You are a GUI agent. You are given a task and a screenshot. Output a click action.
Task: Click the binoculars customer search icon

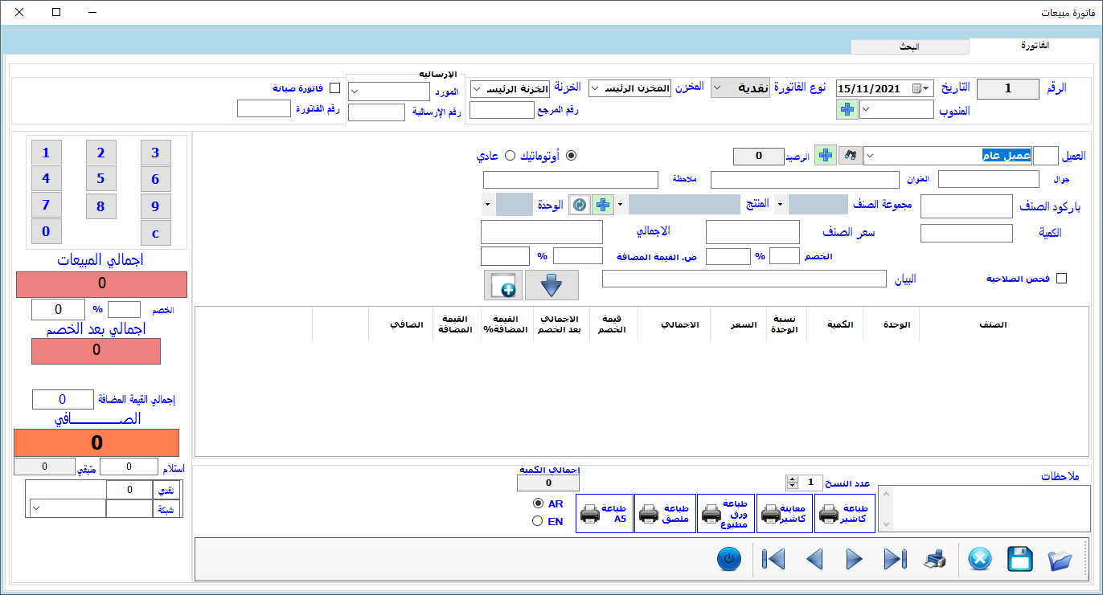coord(850,156)
